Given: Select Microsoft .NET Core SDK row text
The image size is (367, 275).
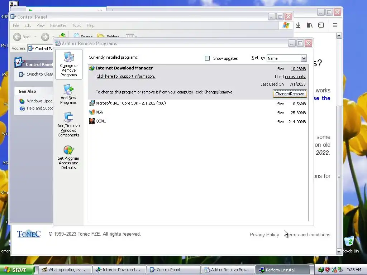Looking at the screenshot, I should [x=130, y=103].
